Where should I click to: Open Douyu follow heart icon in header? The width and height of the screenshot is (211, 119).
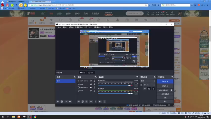click(153, 13)
